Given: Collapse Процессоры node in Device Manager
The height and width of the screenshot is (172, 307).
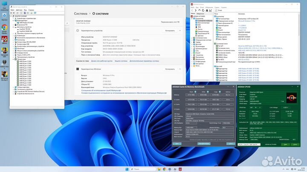Looking at the screenshot, I should point(14,59).
